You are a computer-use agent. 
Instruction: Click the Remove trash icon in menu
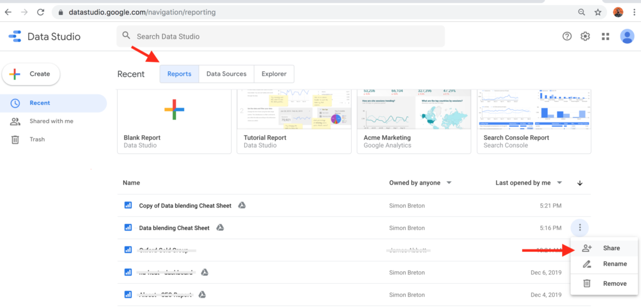pos(587,283)
